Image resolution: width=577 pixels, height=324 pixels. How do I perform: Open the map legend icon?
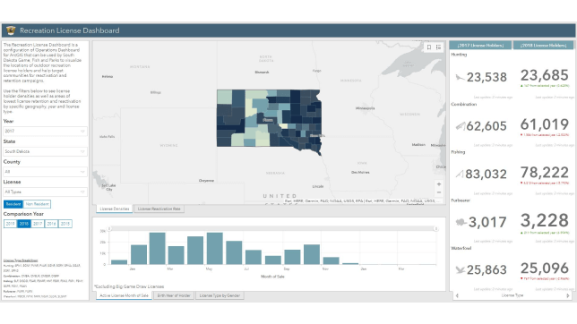tap(439, 47)
